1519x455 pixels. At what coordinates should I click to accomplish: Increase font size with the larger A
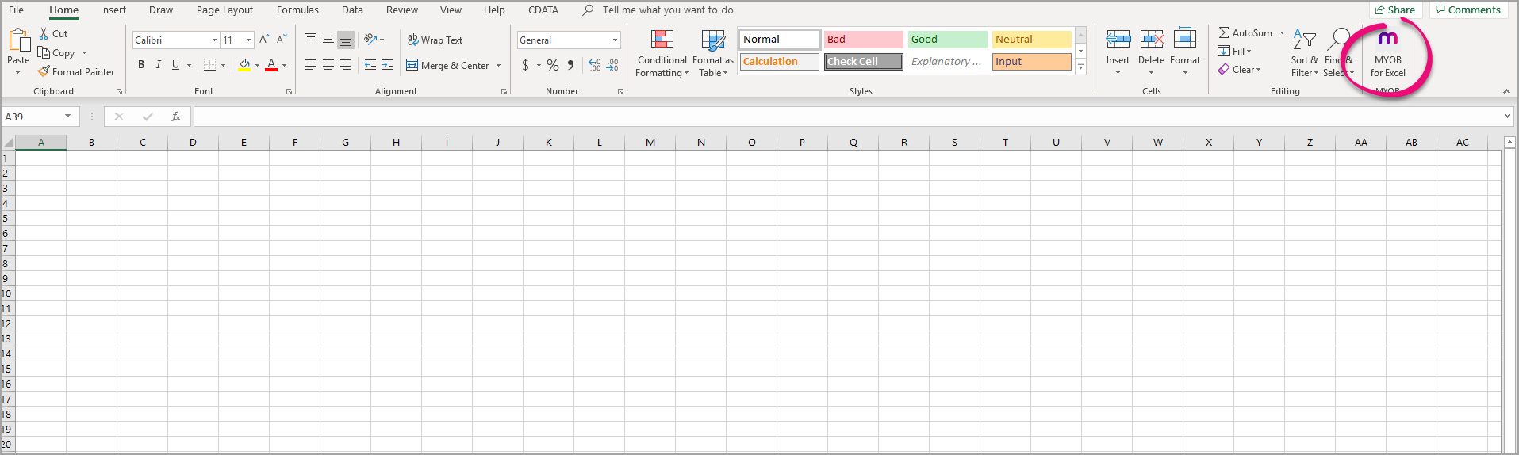264,39
